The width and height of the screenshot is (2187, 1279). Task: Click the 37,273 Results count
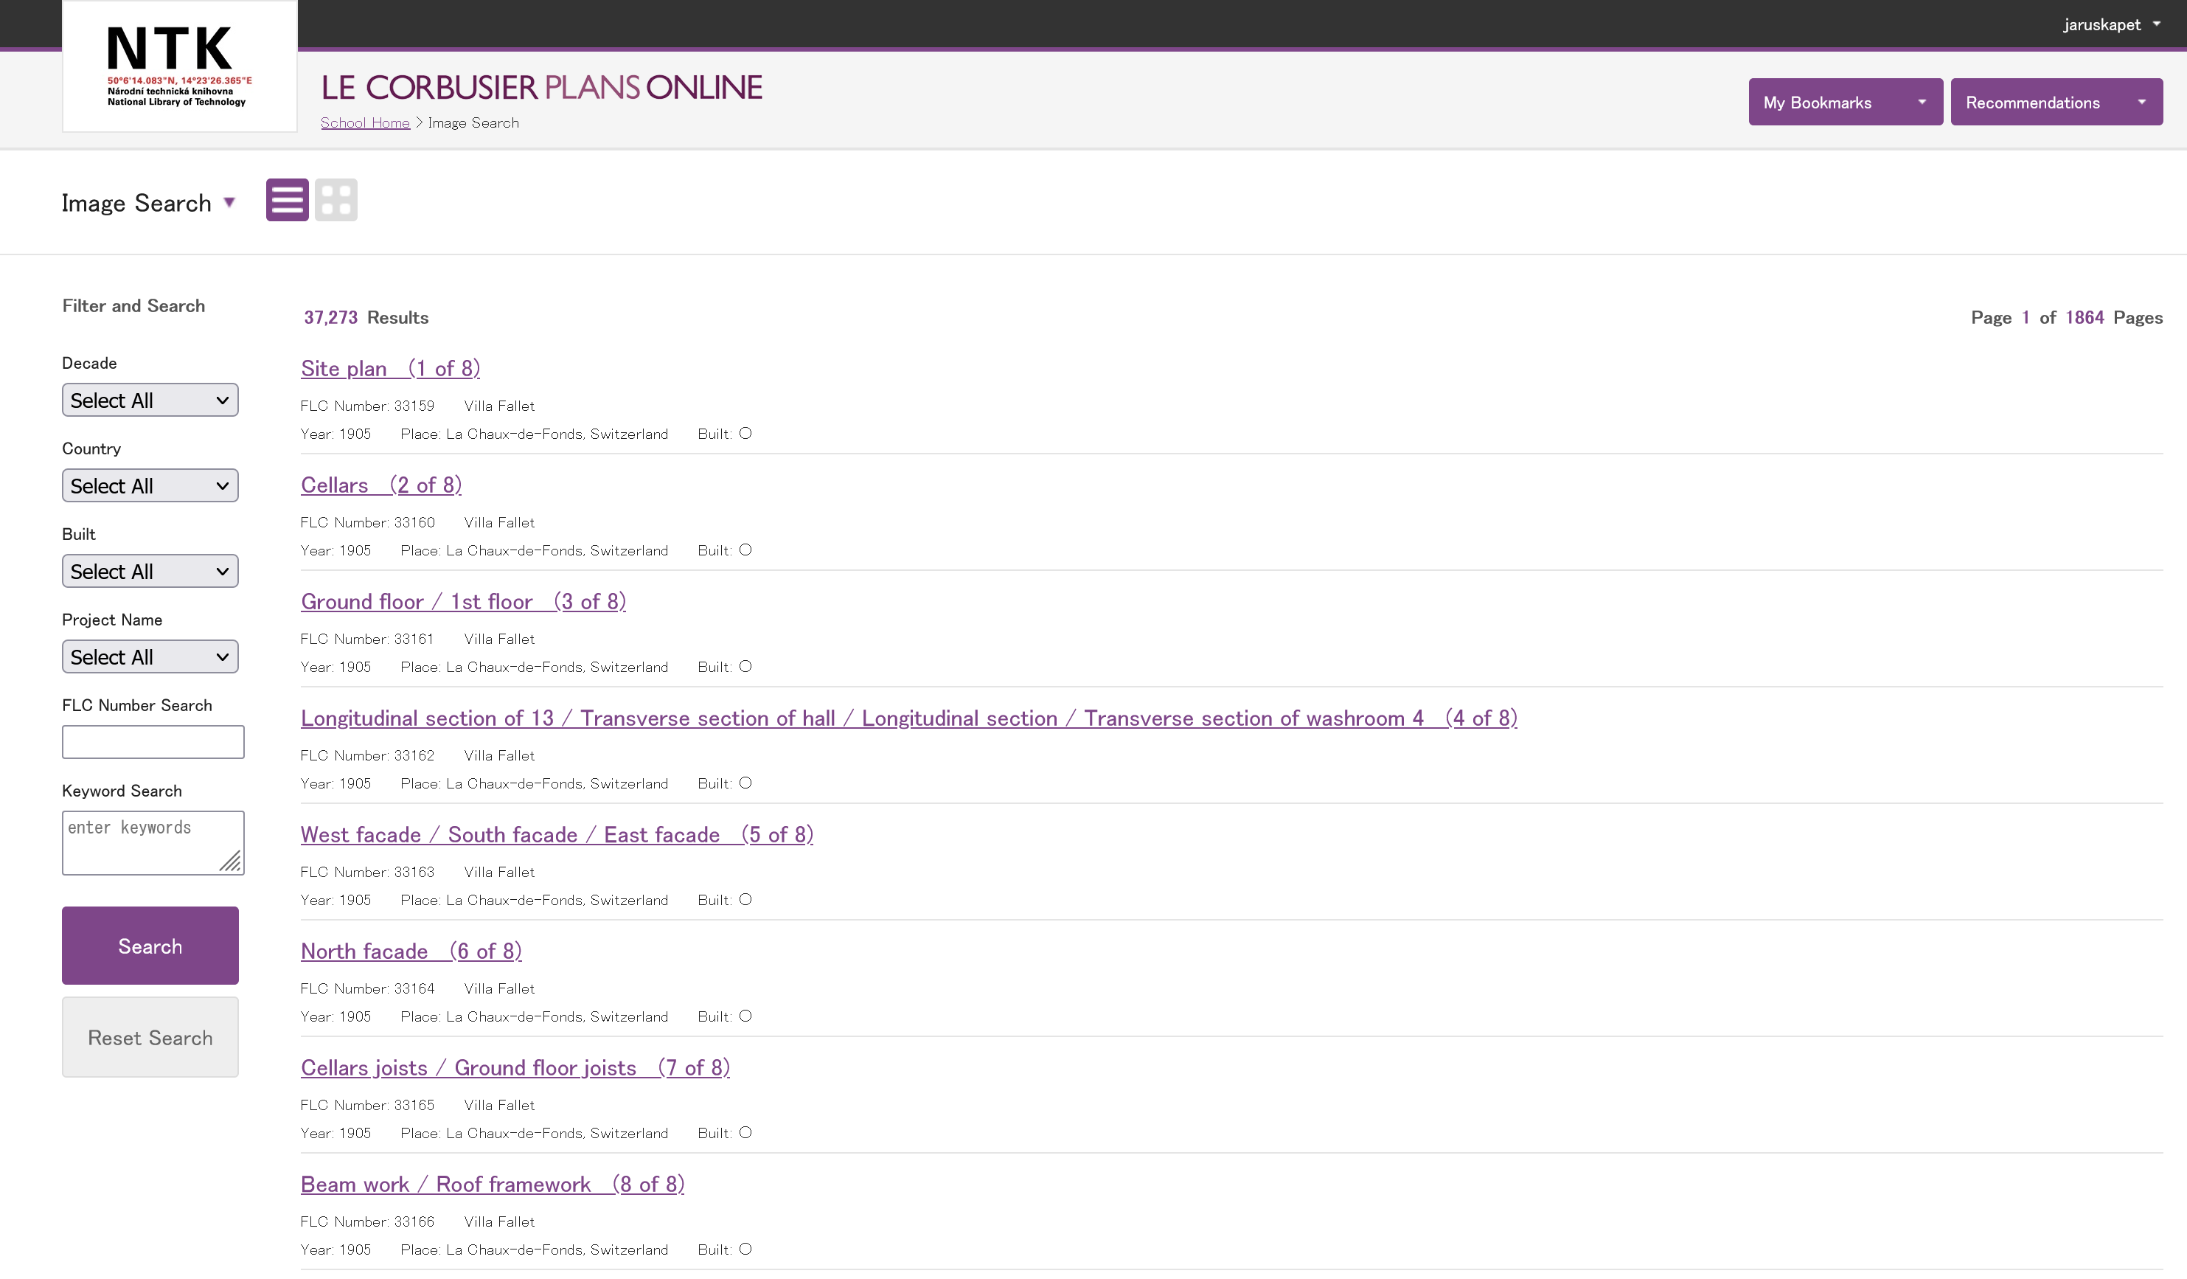point(366,318)
